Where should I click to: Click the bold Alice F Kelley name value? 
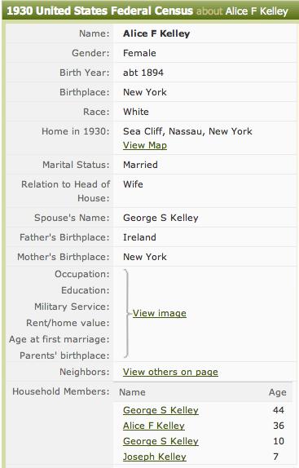point(156,33)
